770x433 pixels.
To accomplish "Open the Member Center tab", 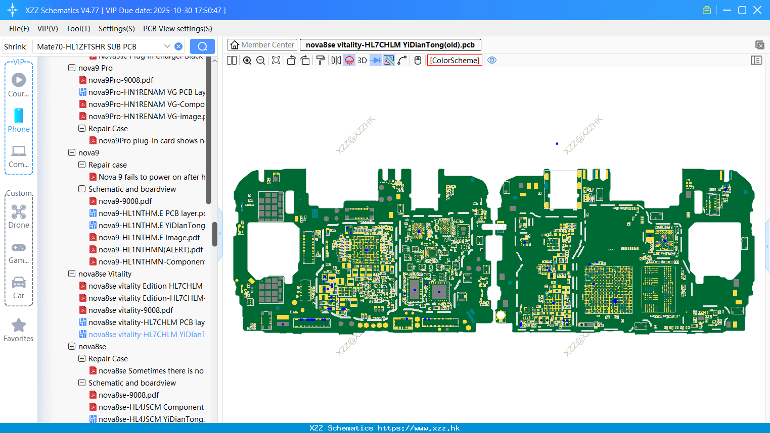I will click(262, 45).
